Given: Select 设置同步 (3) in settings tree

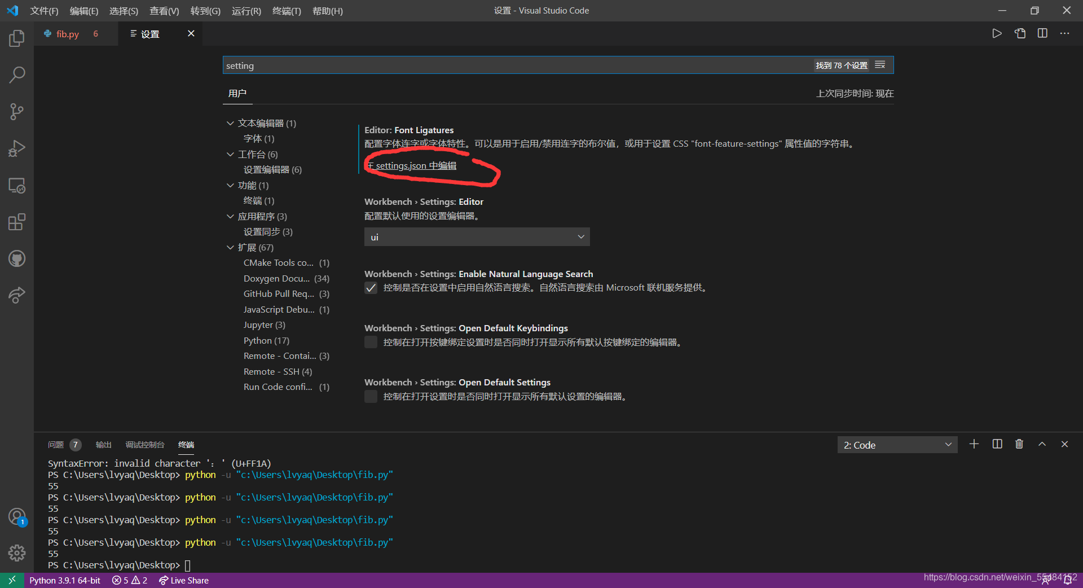Looking at the screenshot, I should (268, 232).
